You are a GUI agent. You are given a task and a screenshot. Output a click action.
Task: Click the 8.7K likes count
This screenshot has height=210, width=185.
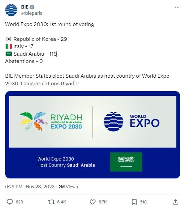point(103,202)
